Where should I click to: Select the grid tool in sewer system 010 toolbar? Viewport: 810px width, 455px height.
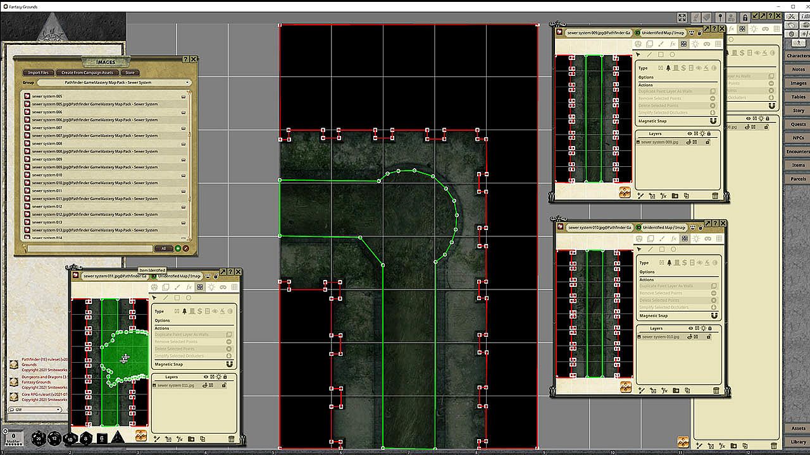coord(718,238)
